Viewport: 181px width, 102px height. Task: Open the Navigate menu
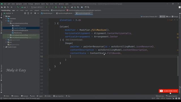(19, 4)
